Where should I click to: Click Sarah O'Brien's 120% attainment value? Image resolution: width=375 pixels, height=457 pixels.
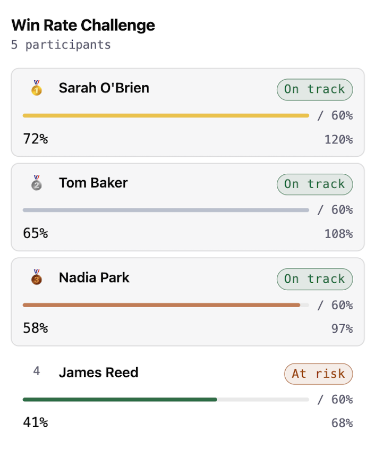[x=338, y=140]
